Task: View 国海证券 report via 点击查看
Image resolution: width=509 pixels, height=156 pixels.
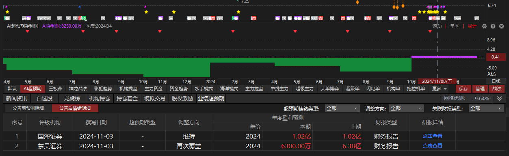Action: pyautogui.click(x=432, y=136)
